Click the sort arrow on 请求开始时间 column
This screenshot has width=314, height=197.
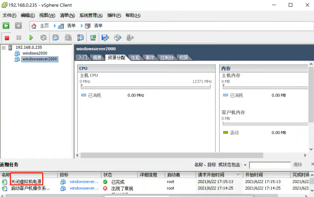tap(238, 175)
